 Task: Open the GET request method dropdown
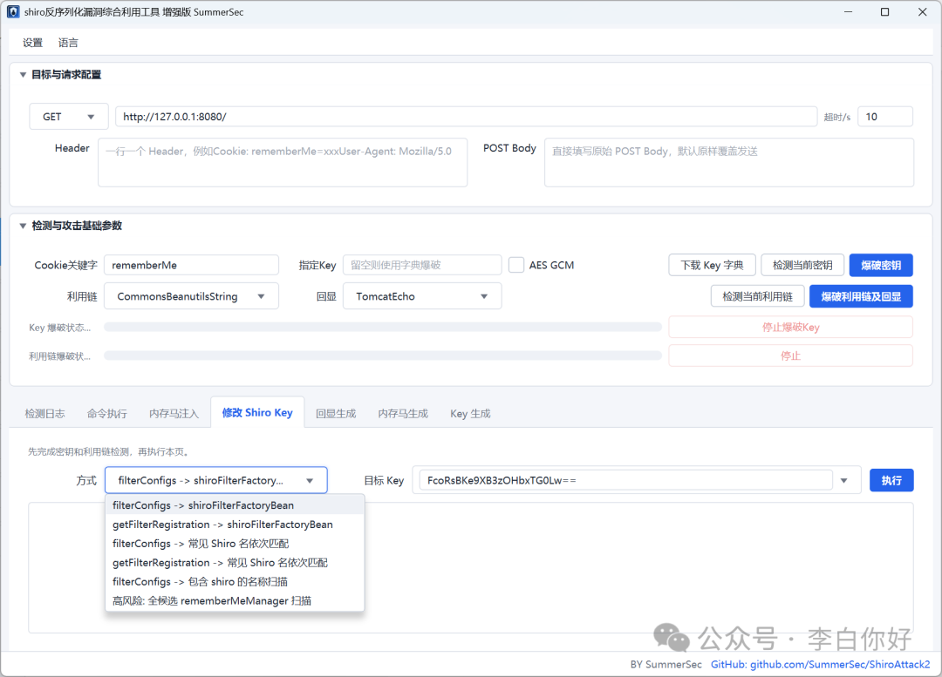pyautogui.click(x=69, y=117)
